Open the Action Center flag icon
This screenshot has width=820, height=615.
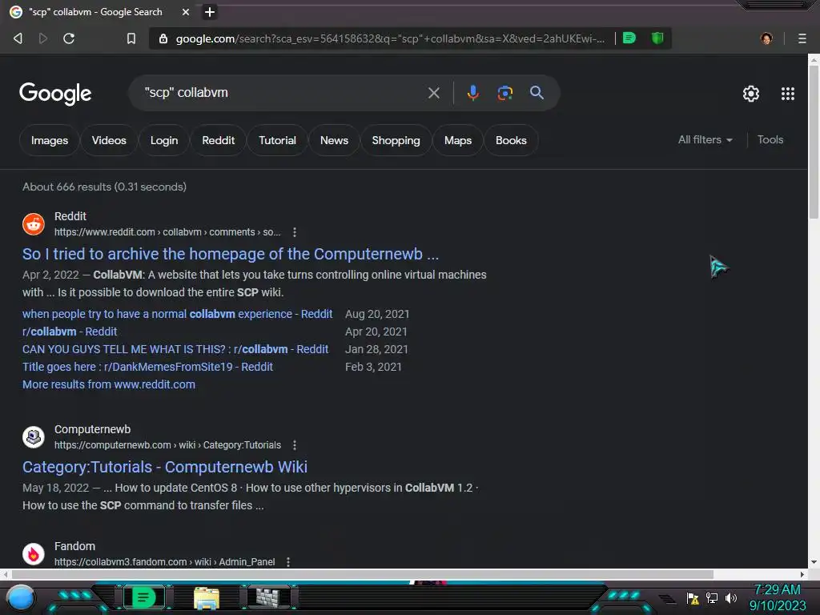coord(693,598)
